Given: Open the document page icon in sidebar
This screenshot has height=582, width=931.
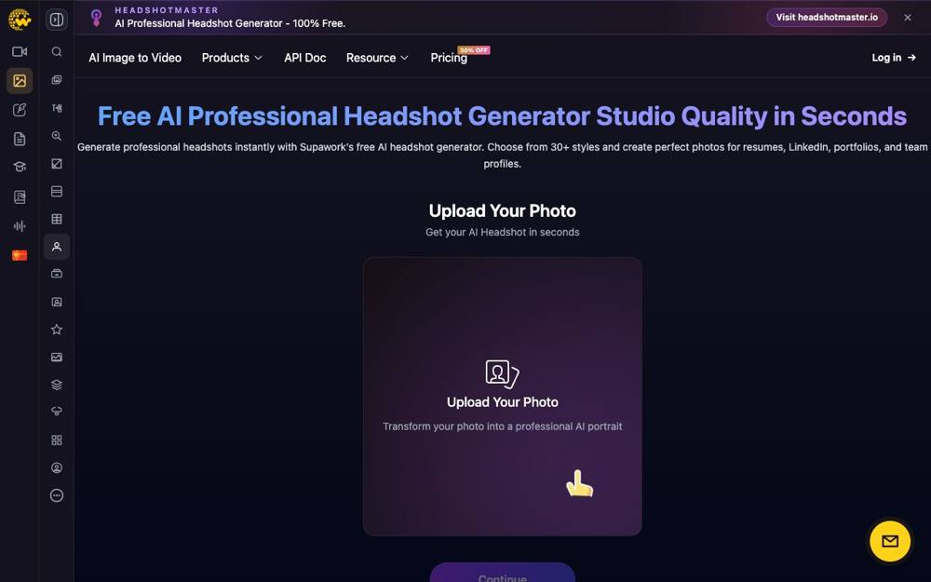Looking at the screenshot, I should [20, 139].
